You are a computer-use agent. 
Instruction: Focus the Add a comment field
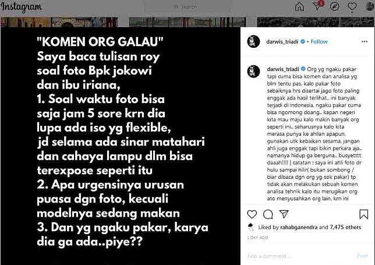(299, 256)
